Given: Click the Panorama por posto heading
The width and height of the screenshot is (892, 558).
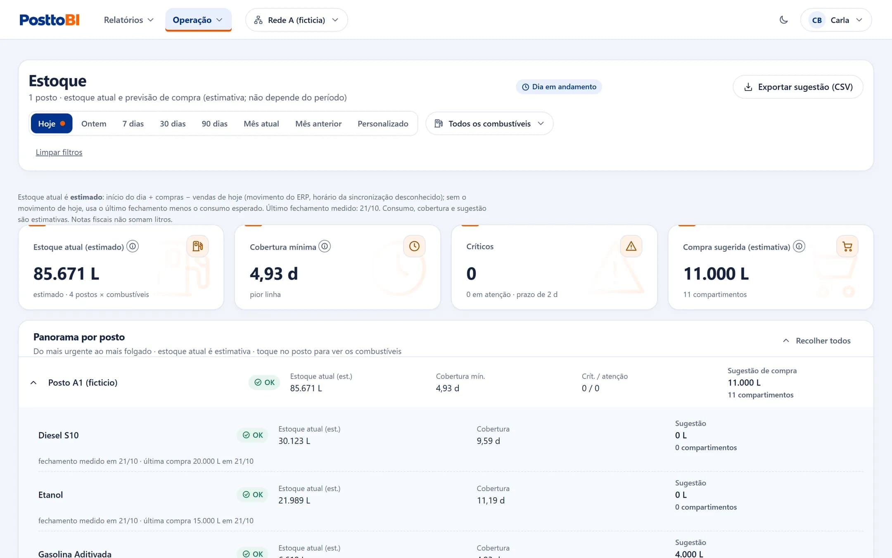Looking at the screenshot, I should (x=79, y=337).
